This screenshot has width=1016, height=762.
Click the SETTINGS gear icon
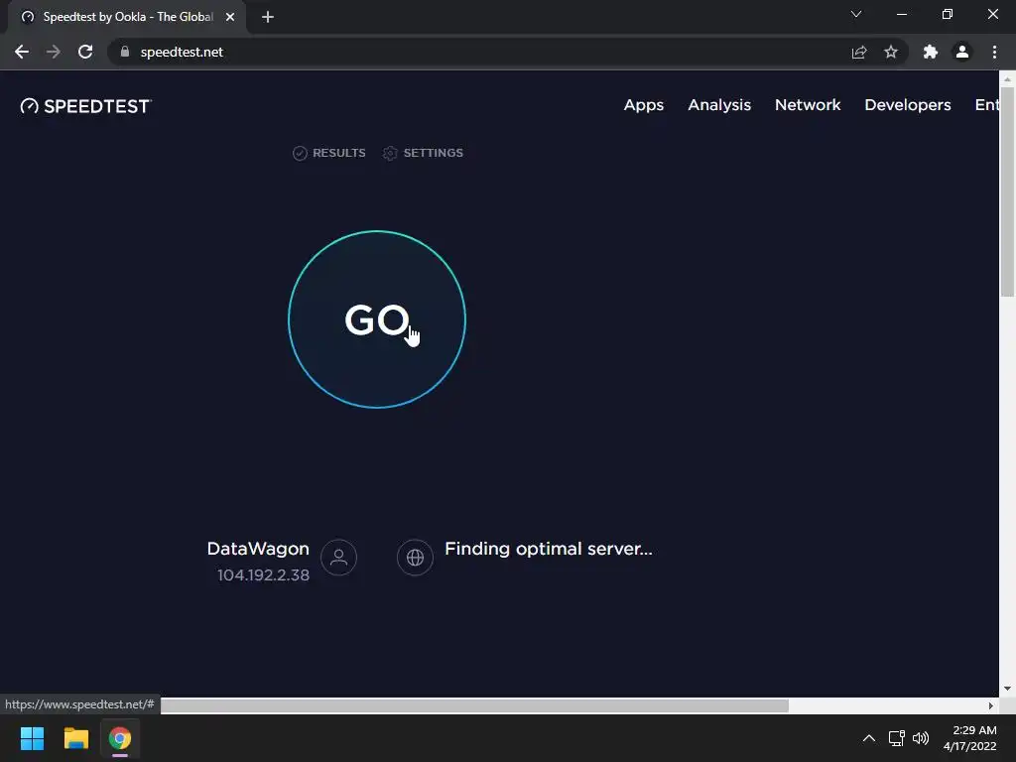point(389,153)
